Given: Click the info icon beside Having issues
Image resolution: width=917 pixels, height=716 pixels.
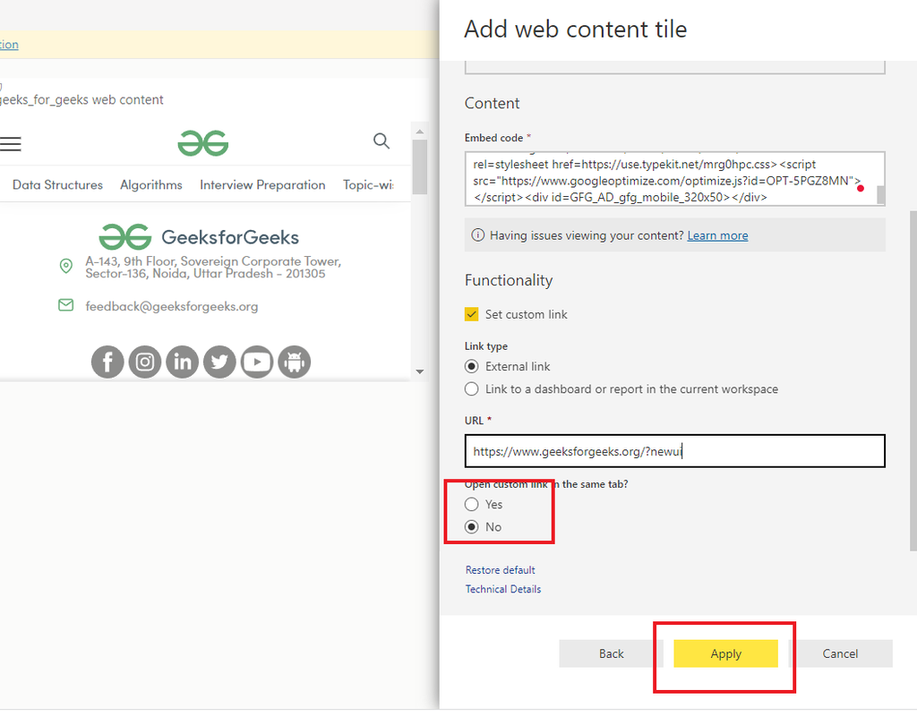Looking at the screenshot, I should [x=478, y=235].
